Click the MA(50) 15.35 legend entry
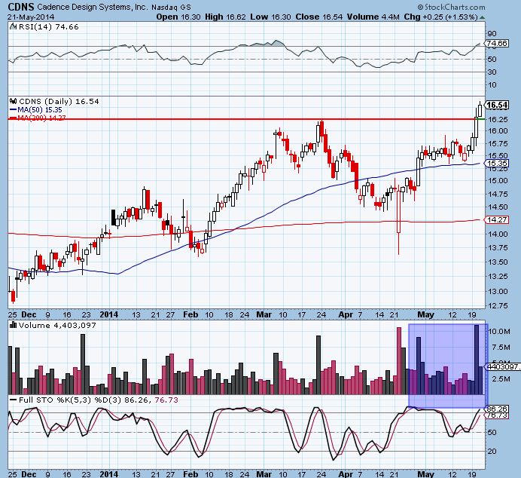The width and height of the screenshot is (521, 478). tap(35, 110)
